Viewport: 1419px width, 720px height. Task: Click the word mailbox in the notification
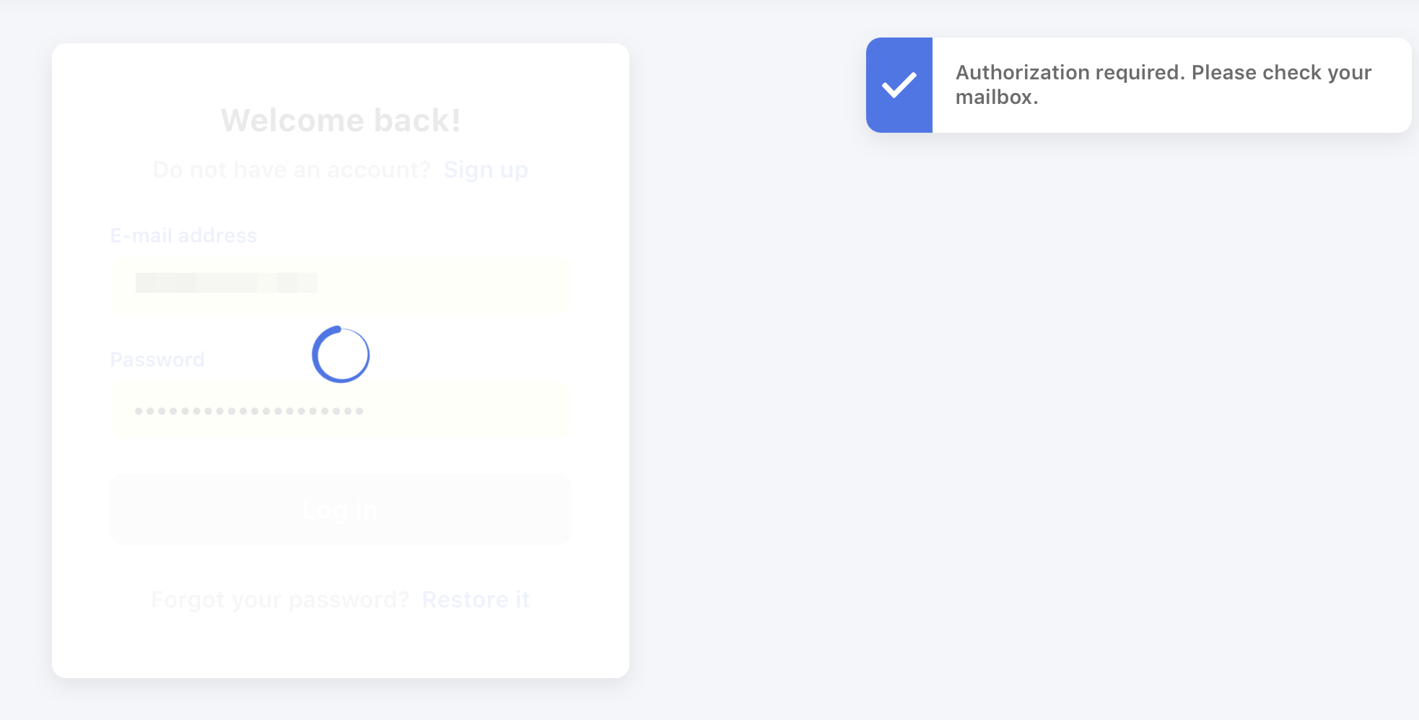point(993,97)
